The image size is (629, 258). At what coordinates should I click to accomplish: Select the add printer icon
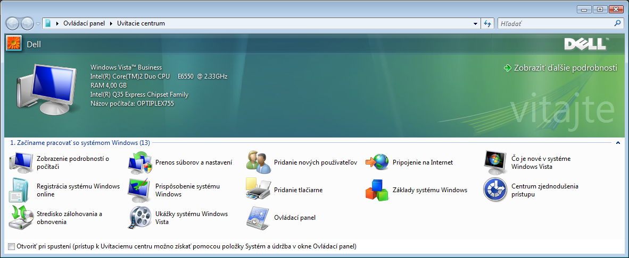[259, 190]
